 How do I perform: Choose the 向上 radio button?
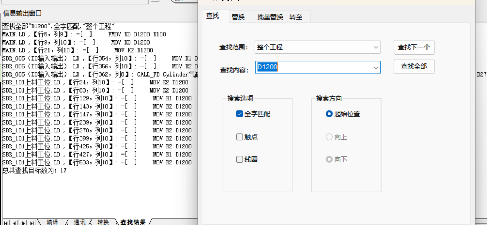(x=329, y=137)
